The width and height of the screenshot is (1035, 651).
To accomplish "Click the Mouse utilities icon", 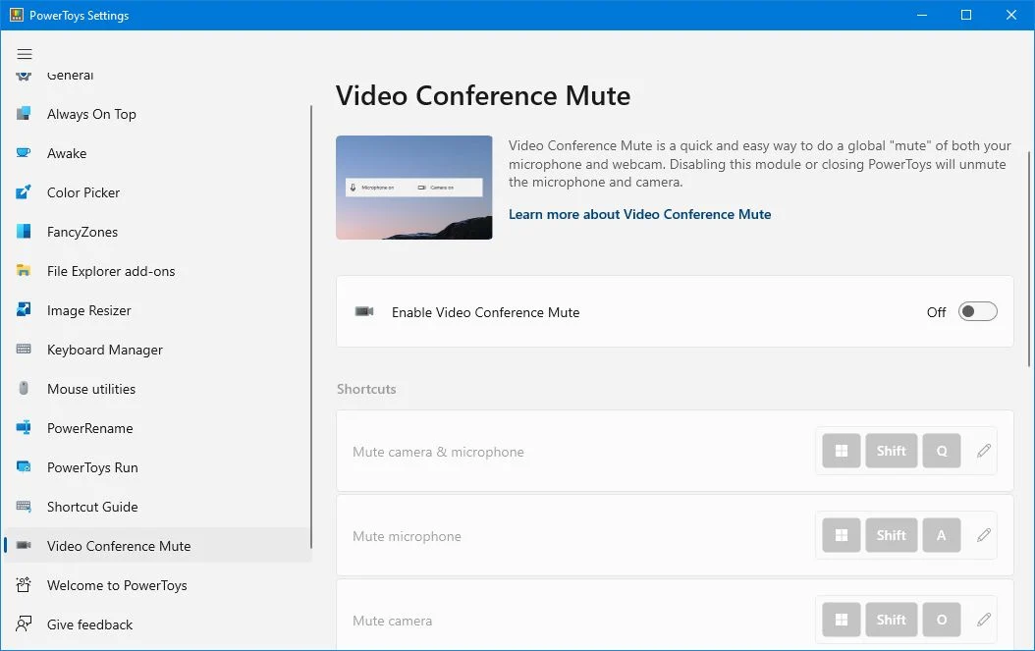I will (24, 388).
